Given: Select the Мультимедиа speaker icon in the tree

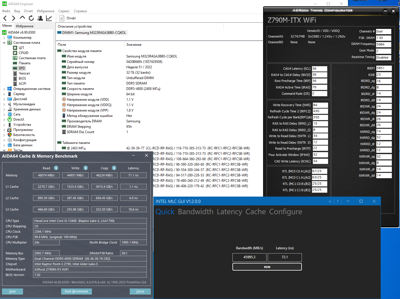Looking at the screenshot, I should coord(10,104).
